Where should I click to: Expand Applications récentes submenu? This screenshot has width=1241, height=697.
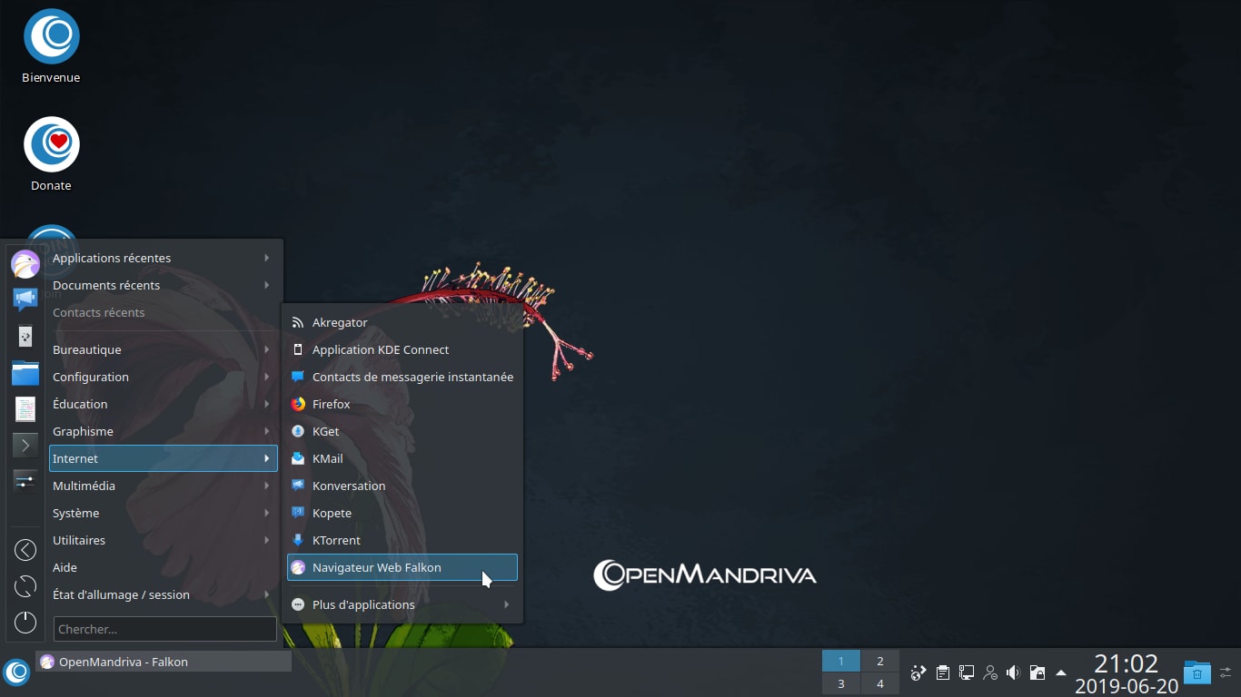pyautogui.click(x=164, y=258)
